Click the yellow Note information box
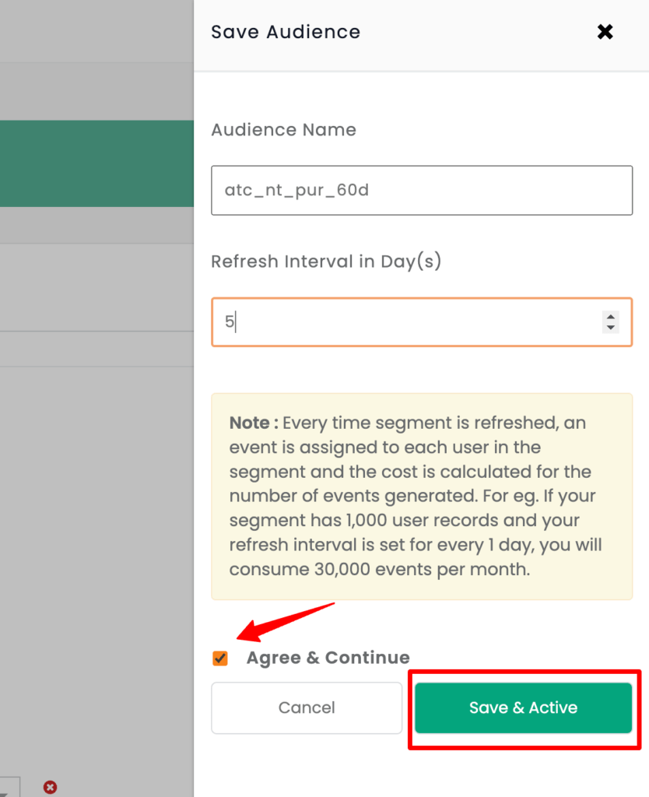 [x=422, y=497]
